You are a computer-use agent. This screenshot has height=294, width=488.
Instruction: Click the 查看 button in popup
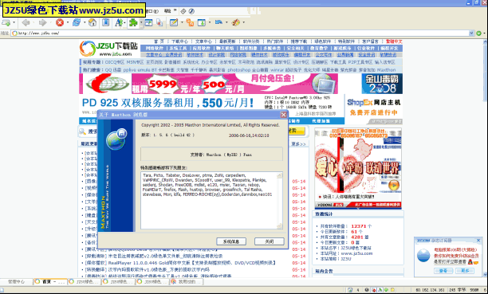443,271
